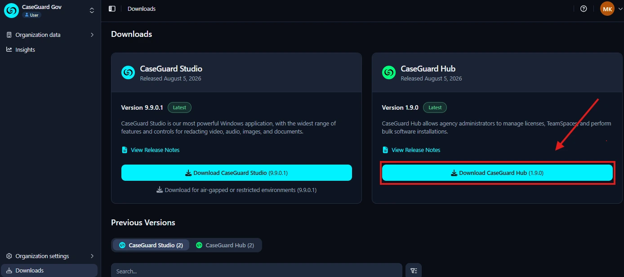The height and width of the screenshot is (277, 624).
Task: Click the Previous Versions heading
Action: pyautogui.click(x=143, y=223)
